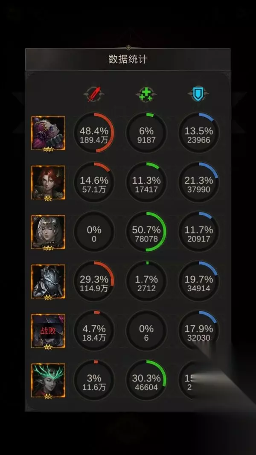Select the green-antlered hero portrait
This screenshot has height=455, width=256.
pyautogui.click(x=48, y=380)
